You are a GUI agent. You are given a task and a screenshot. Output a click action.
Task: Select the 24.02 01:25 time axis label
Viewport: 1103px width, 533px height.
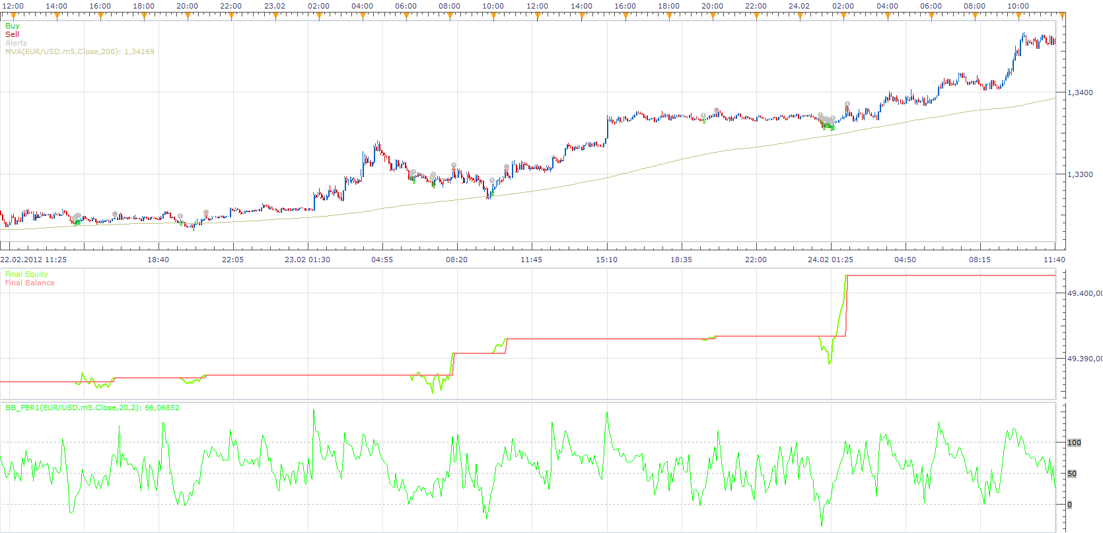pos(830,260)
